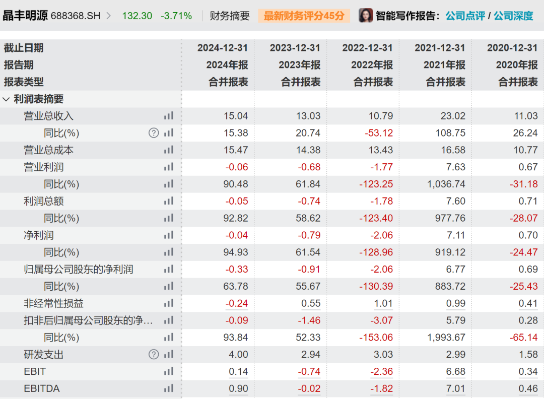Click 2024 非经常性损益 value -0.24
The width and height of the screenshot is (544, 399).
click(237, 303)
